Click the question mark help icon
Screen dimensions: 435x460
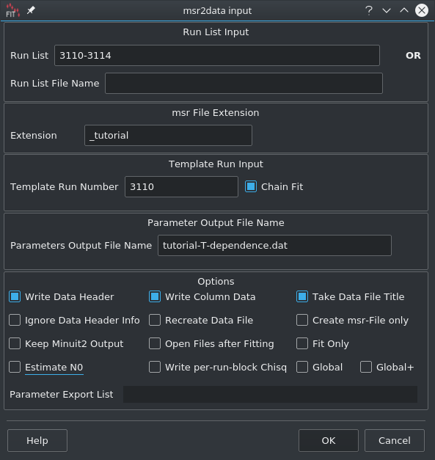point(369,10)
